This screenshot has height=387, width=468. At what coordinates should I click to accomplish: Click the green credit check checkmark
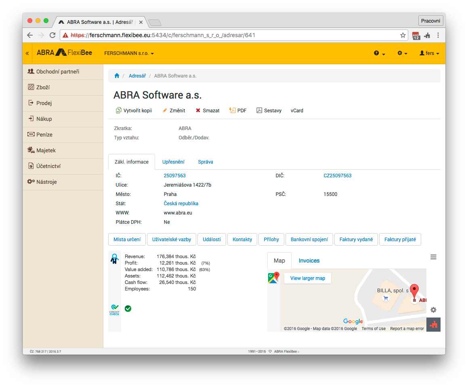click(x=128, y=309)
